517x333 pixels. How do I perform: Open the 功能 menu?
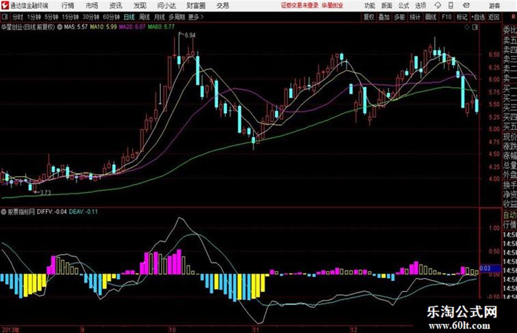click(x=370, y=5)
